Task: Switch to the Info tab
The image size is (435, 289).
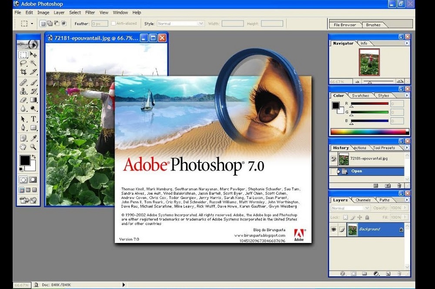Action: 364,43
